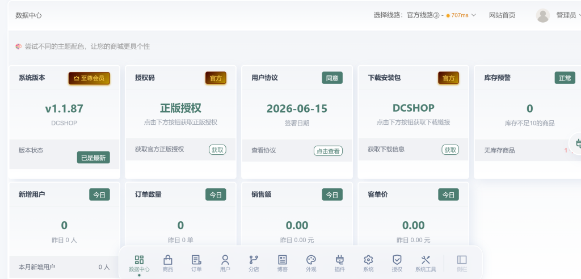The width and height of the screenshot is (581, 279).
Task: Click signing date 2026-06-15
Action: (x=297, y=108)
